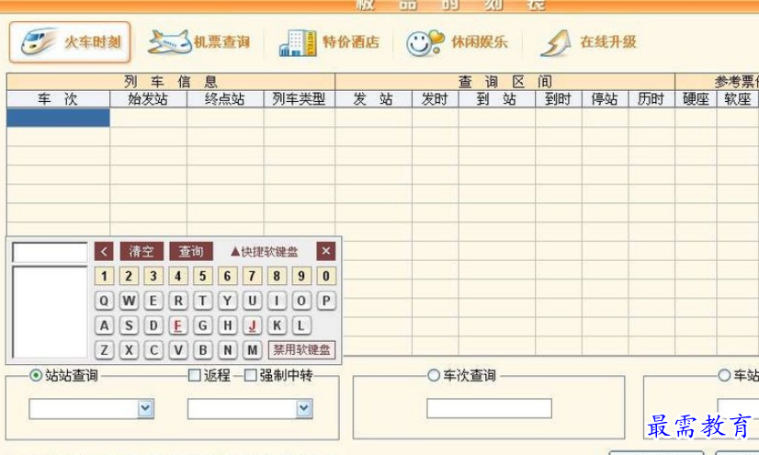Close the soft keyboard with the X
Image resolution: width=759 pixels, height=455 pixels.
(x=326, y=251)
